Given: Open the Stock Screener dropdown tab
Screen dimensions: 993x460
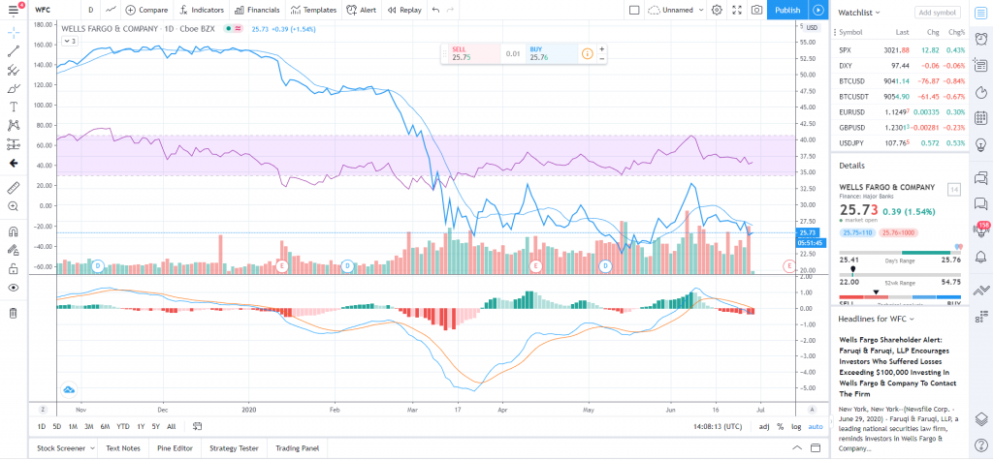Looking at the screenshot, I should (65, 448).
